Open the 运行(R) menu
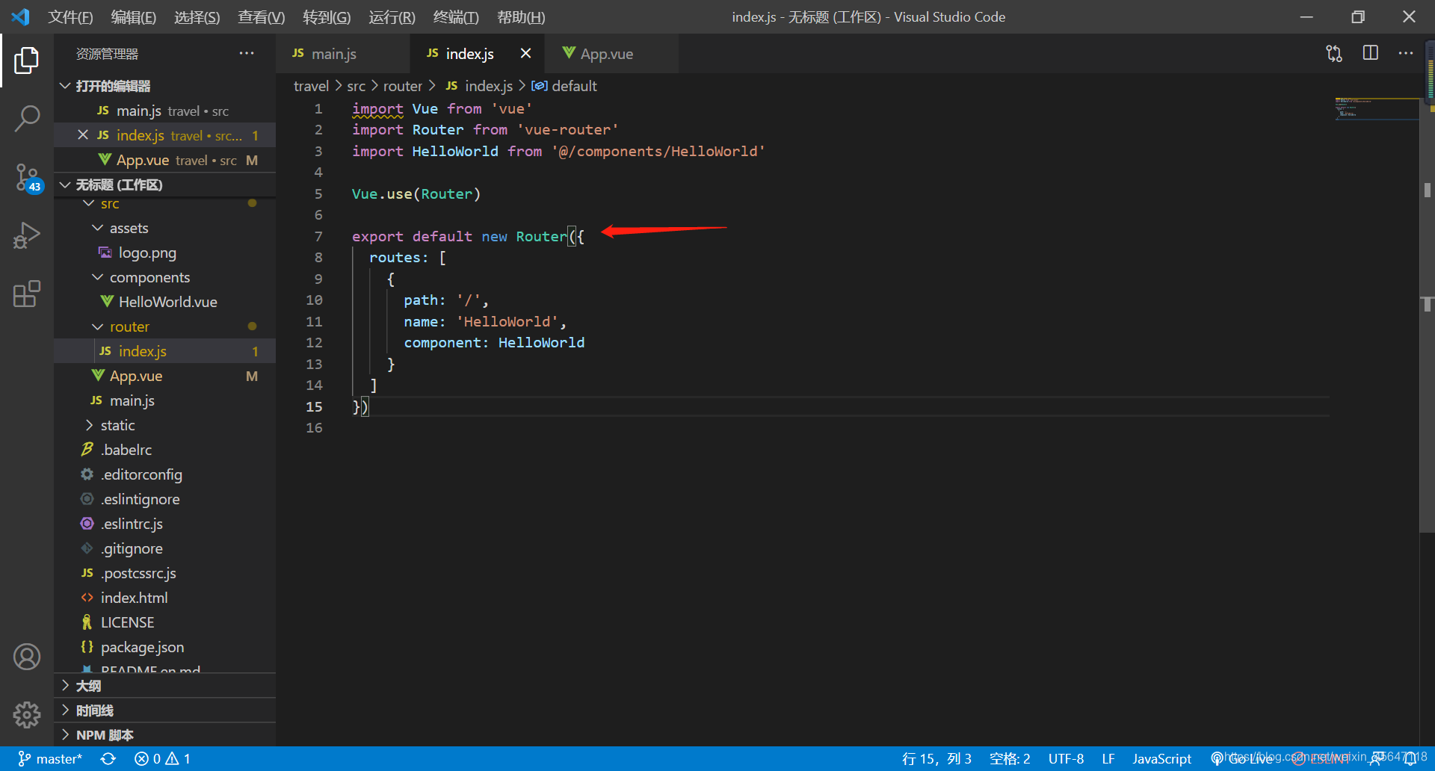 tap(392, 16)
